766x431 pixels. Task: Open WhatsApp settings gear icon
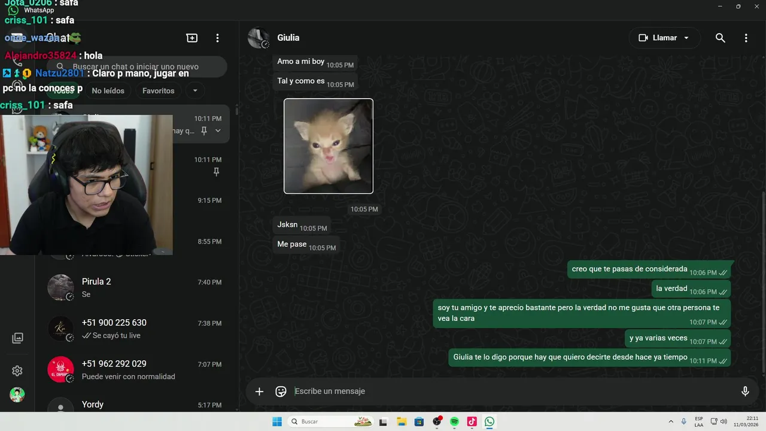tap(17, 371)
